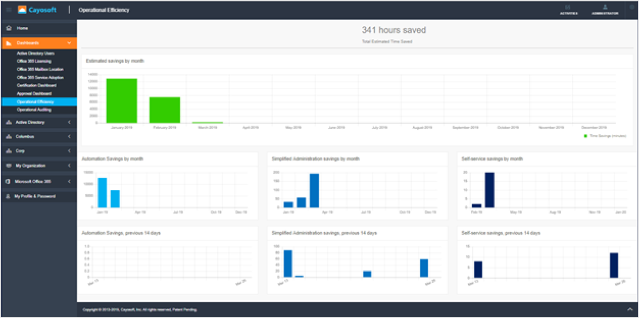Image resolution: width=639 pixels, height=318 pixels.
Task: Open the Administrator user icon
Action: tap(605, 7)
